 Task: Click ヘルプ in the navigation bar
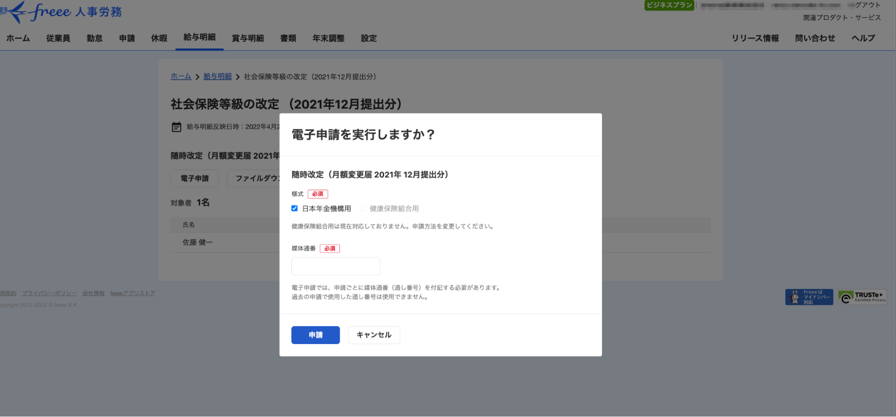862,38
